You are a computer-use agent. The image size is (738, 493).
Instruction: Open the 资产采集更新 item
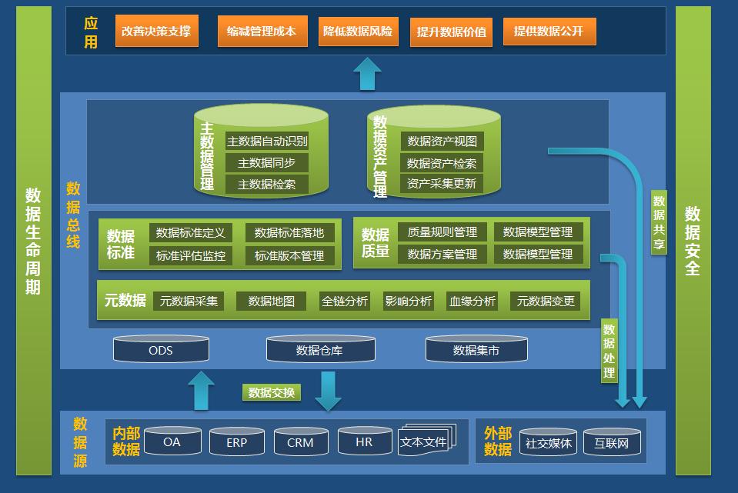442,184
